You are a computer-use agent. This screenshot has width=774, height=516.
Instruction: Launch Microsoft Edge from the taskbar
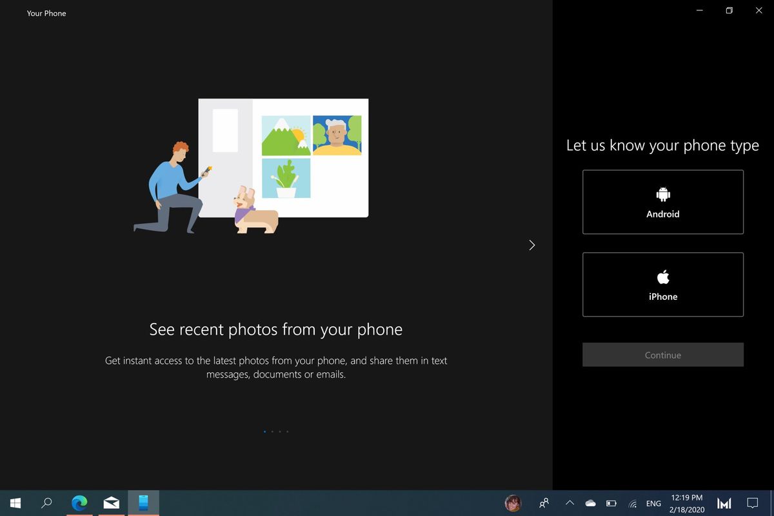coord(79,502)
